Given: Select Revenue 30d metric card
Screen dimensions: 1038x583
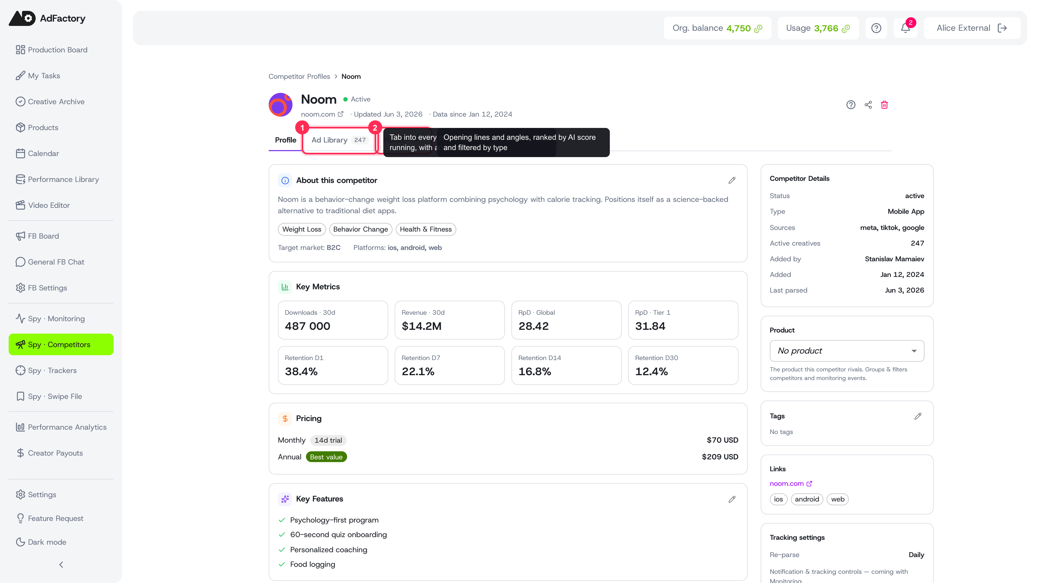Looking at the screenshot, I should click(450, 320).
